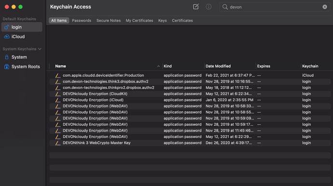
Task: Click the red close window button
Action: pyautogui.click(x=7, y=7)
